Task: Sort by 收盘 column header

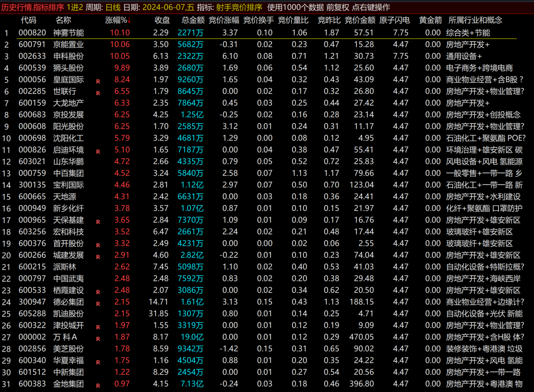Action: (162, 20)
